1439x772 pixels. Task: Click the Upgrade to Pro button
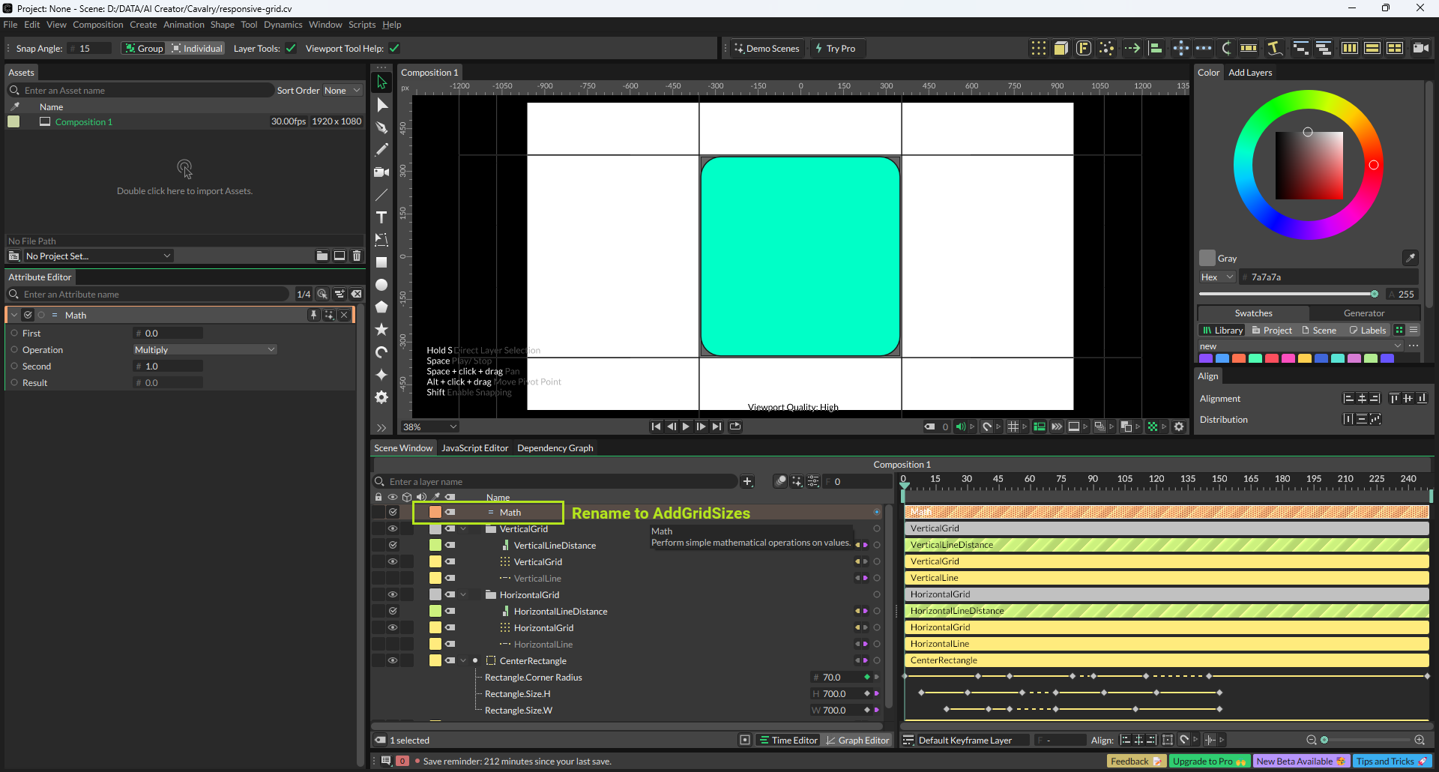pyautogui.click(x=1209, y=762)
